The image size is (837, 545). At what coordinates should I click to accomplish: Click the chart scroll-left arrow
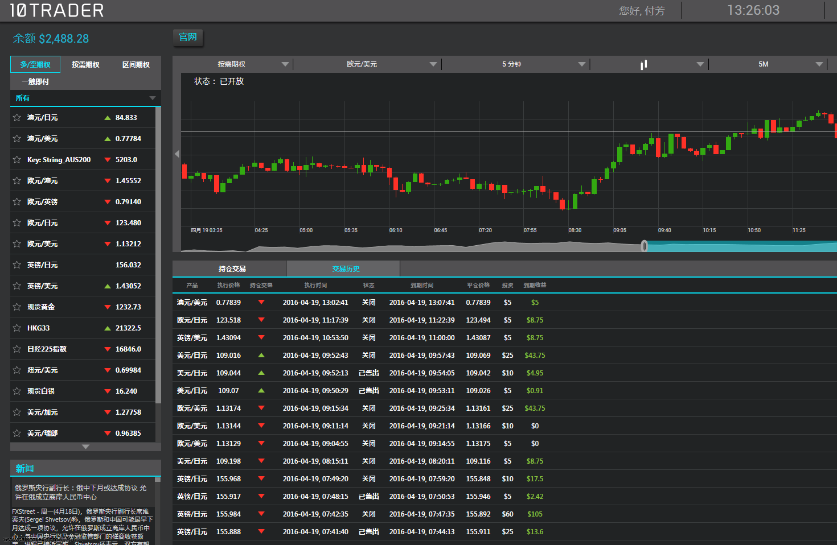point(177,154)
